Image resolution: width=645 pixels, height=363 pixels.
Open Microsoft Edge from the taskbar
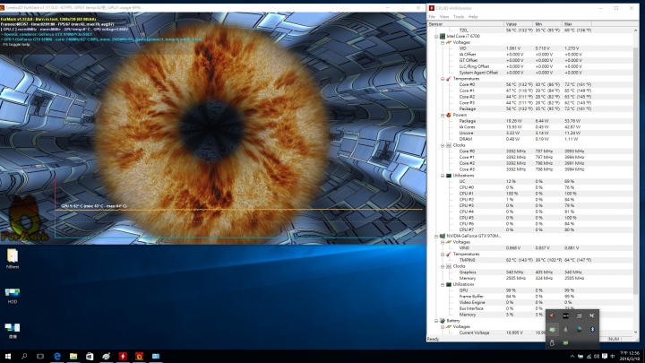56,356
